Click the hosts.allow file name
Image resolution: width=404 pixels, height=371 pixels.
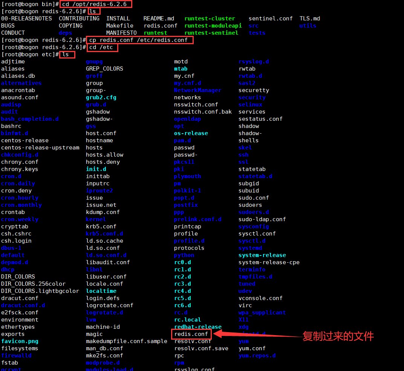pyautogui.click(x=104, y=155)
